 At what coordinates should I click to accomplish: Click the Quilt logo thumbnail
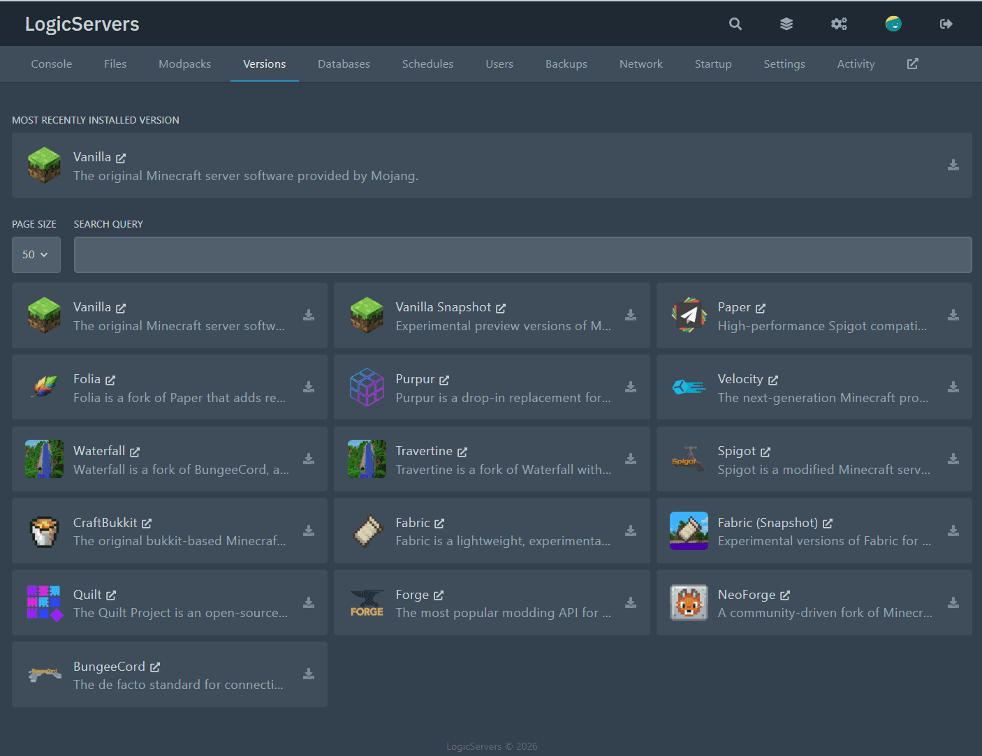(x=45, y=602)
